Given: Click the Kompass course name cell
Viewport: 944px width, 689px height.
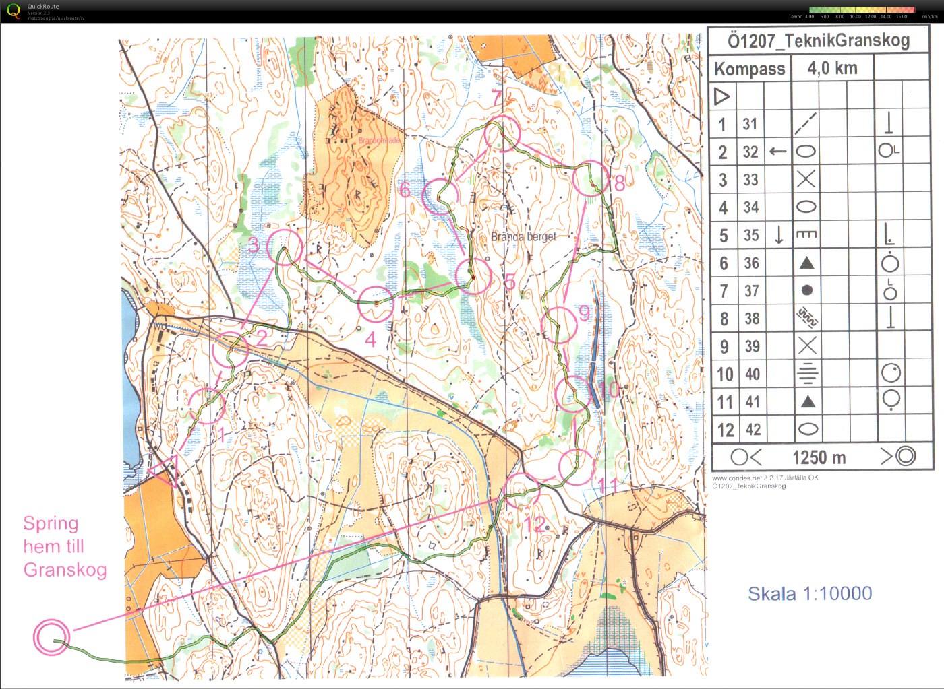Looking at the screenshot, I should 750,69.
